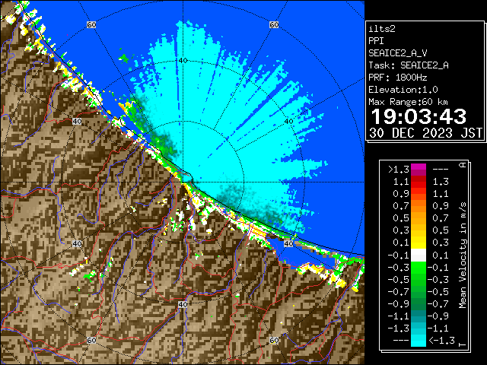Pick the cyan swatch at the legend bottom

pyautogui.click(x=419, y=341)
